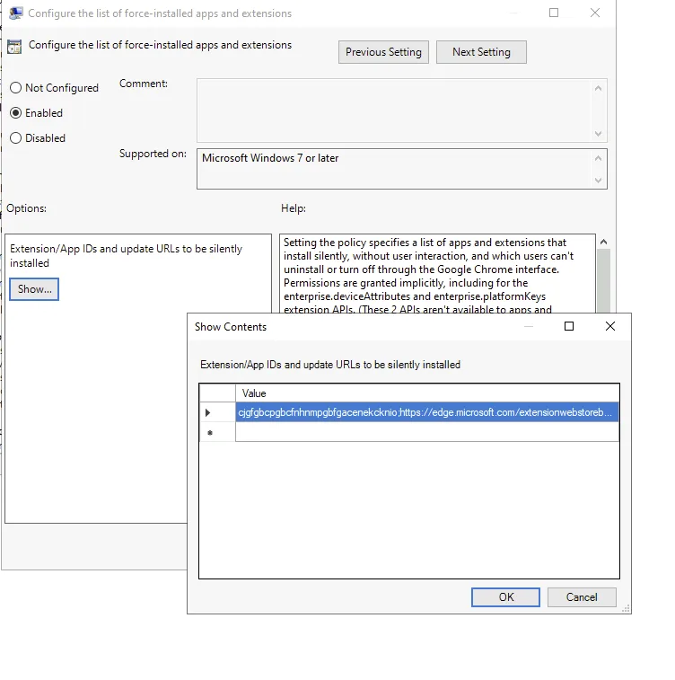
Task: Cancel the Show Contents dialog
Action: pyautogui.click(x=582, y=597)
